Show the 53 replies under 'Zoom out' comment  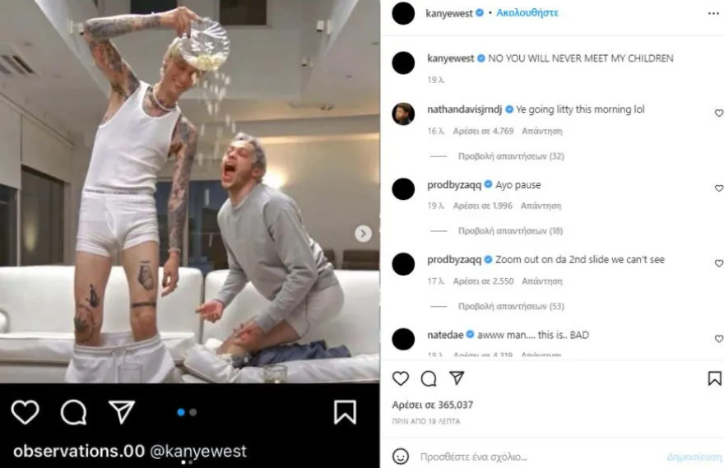tap(511, 306)
